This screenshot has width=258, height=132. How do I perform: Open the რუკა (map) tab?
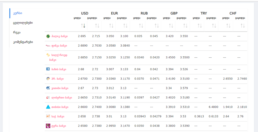pos(17,33)
